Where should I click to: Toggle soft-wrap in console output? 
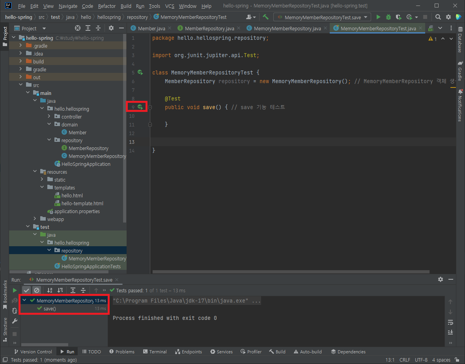tap(450, 322)
